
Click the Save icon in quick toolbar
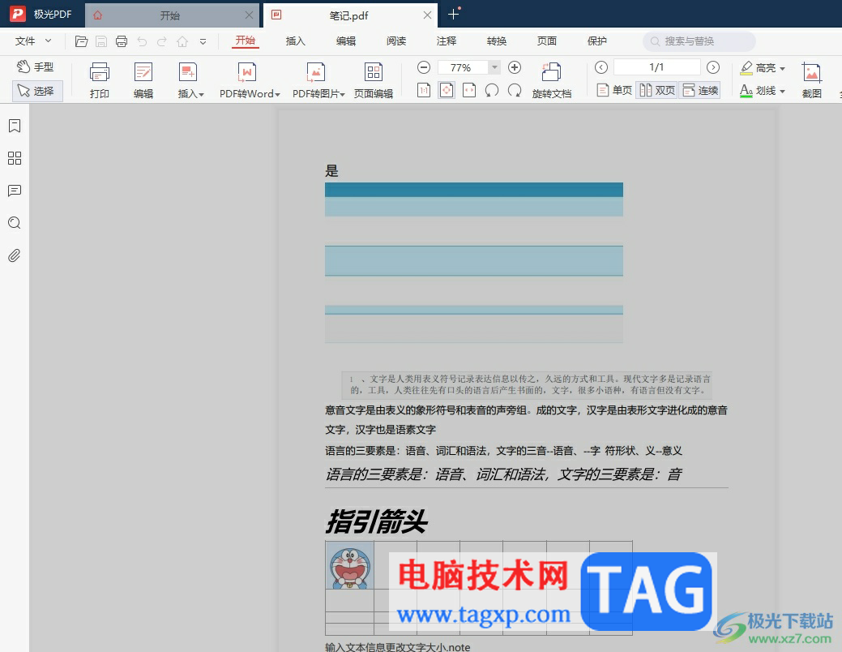pos(101,41)
